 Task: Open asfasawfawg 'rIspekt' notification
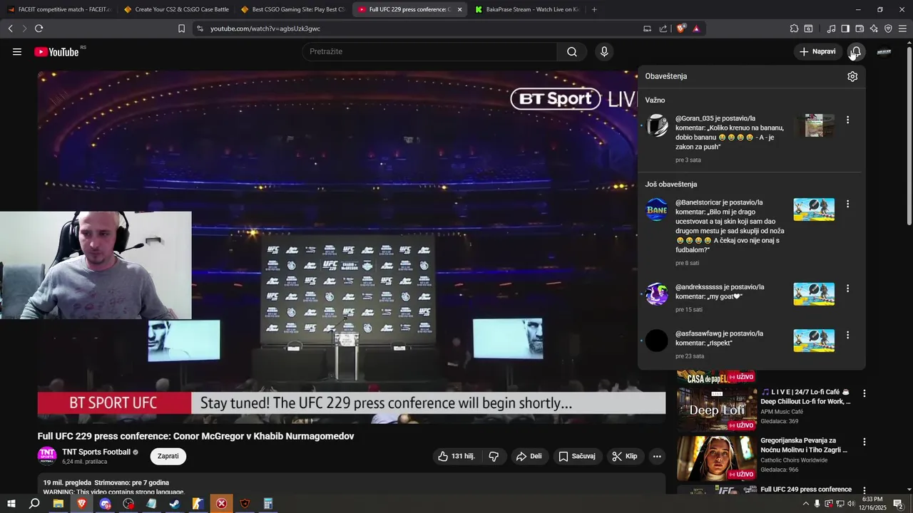719,338
